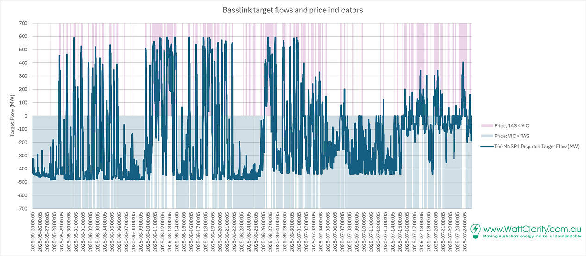Screen dimensions: 586x256
Task: Click the y-axis tick label -700
Action: pyautogui.click(x=23, y=208)
